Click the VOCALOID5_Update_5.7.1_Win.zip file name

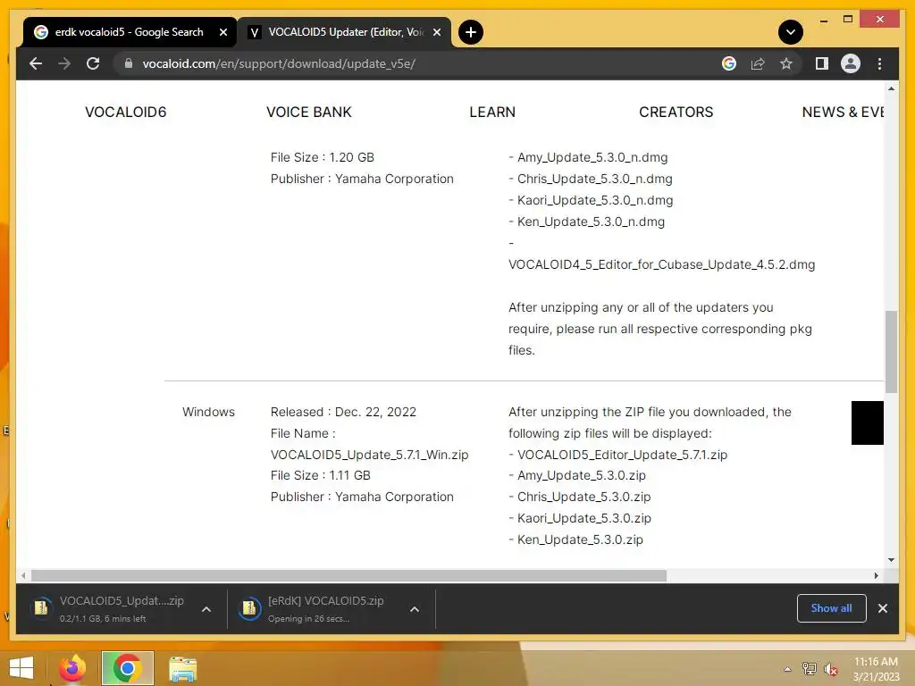pos(369,455)
